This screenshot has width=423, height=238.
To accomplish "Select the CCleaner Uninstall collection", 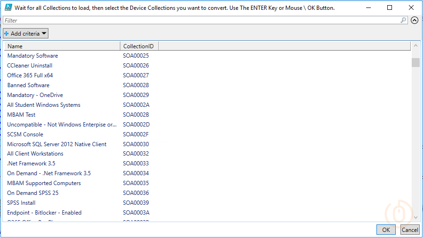I will (x=30, y=66).
